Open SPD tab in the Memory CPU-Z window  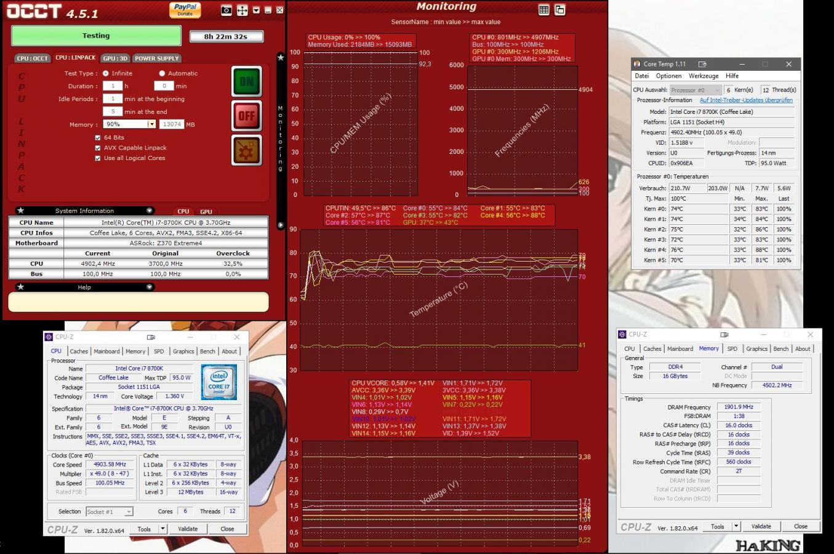pyautogui.click(x=732, y=349)
